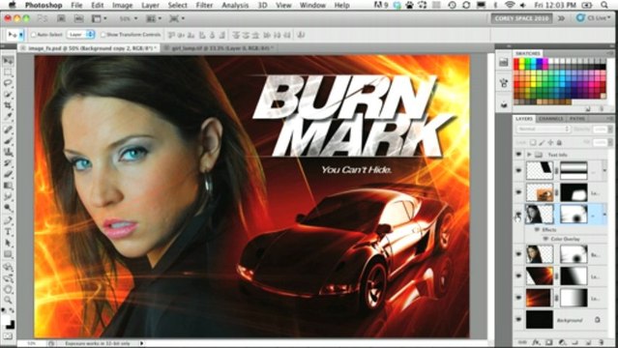Click Link layers icon at Layers panel bottom
The image size is (618, 348).
tap(522, 342)
